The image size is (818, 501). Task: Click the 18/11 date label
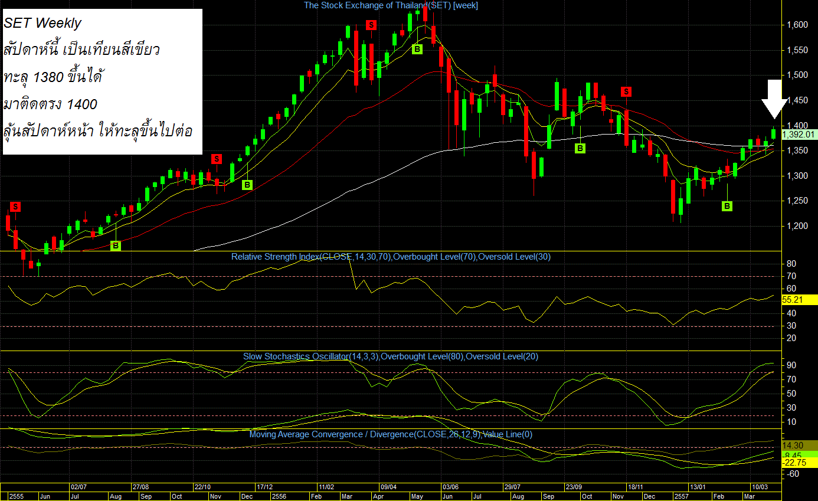coord(636,487)
